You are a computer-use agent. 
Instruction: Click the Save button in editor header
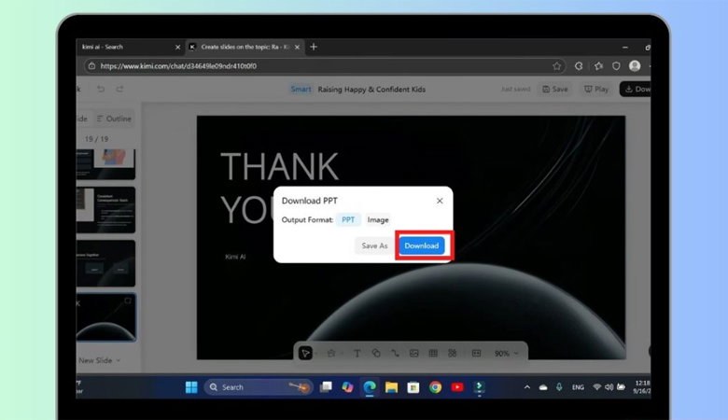pyautogui.click(x=554, y=89)
